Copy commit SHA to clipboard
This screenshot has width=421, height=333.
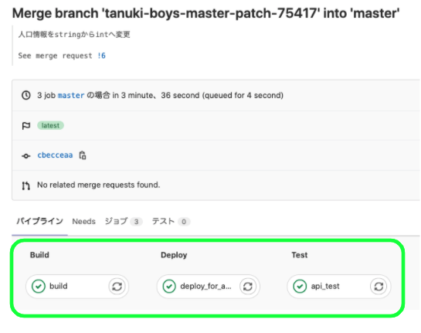(83, 155)
